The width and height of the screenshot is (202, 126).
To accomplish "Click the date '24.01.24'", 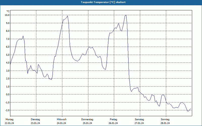I will [61, 123].
